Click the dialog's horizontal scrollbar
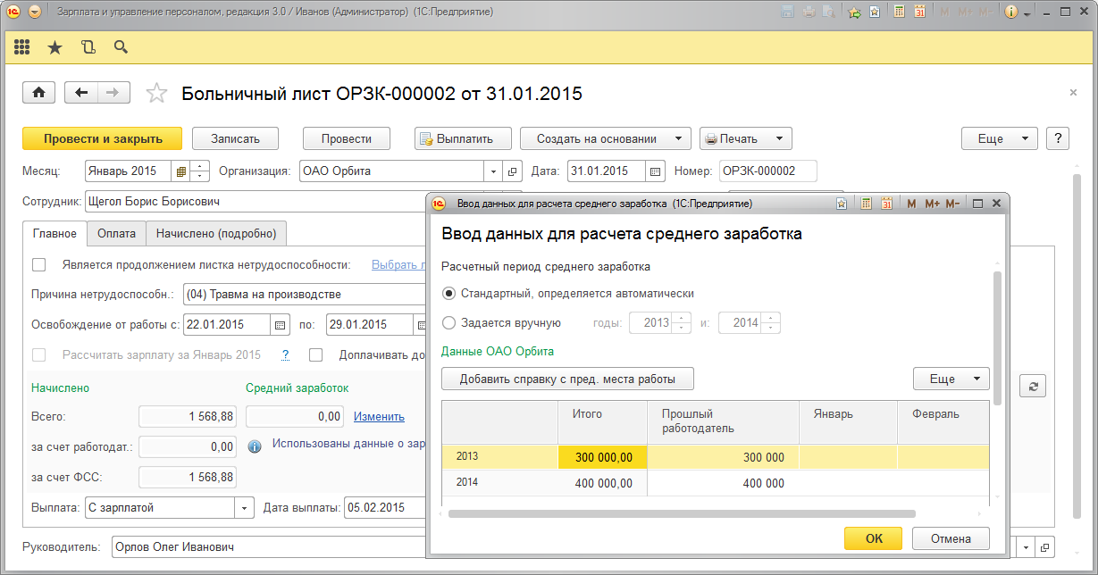This screenshot has width=1098, height=575. pyautogui.click(x=681, y=513)
